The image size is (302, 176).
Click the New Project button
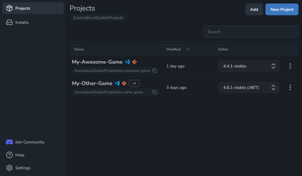(x=282, y=9)
